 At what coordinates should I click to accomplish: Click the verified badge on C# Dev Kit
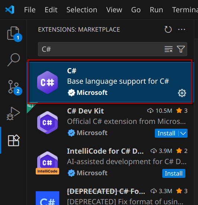tap(71, 133)
